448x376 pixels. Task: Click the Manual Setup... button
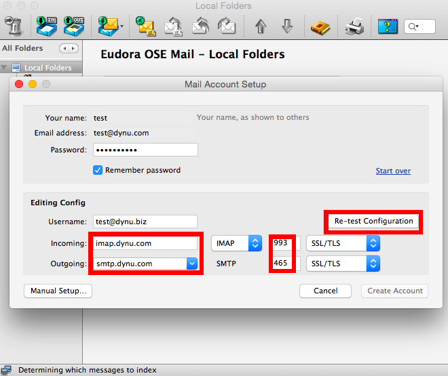[58, 291]
